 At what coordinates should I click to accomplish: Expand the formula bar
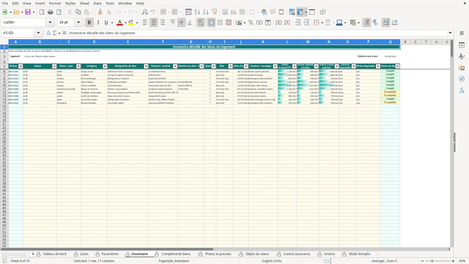pyautogui.click(x=450, y=33)
